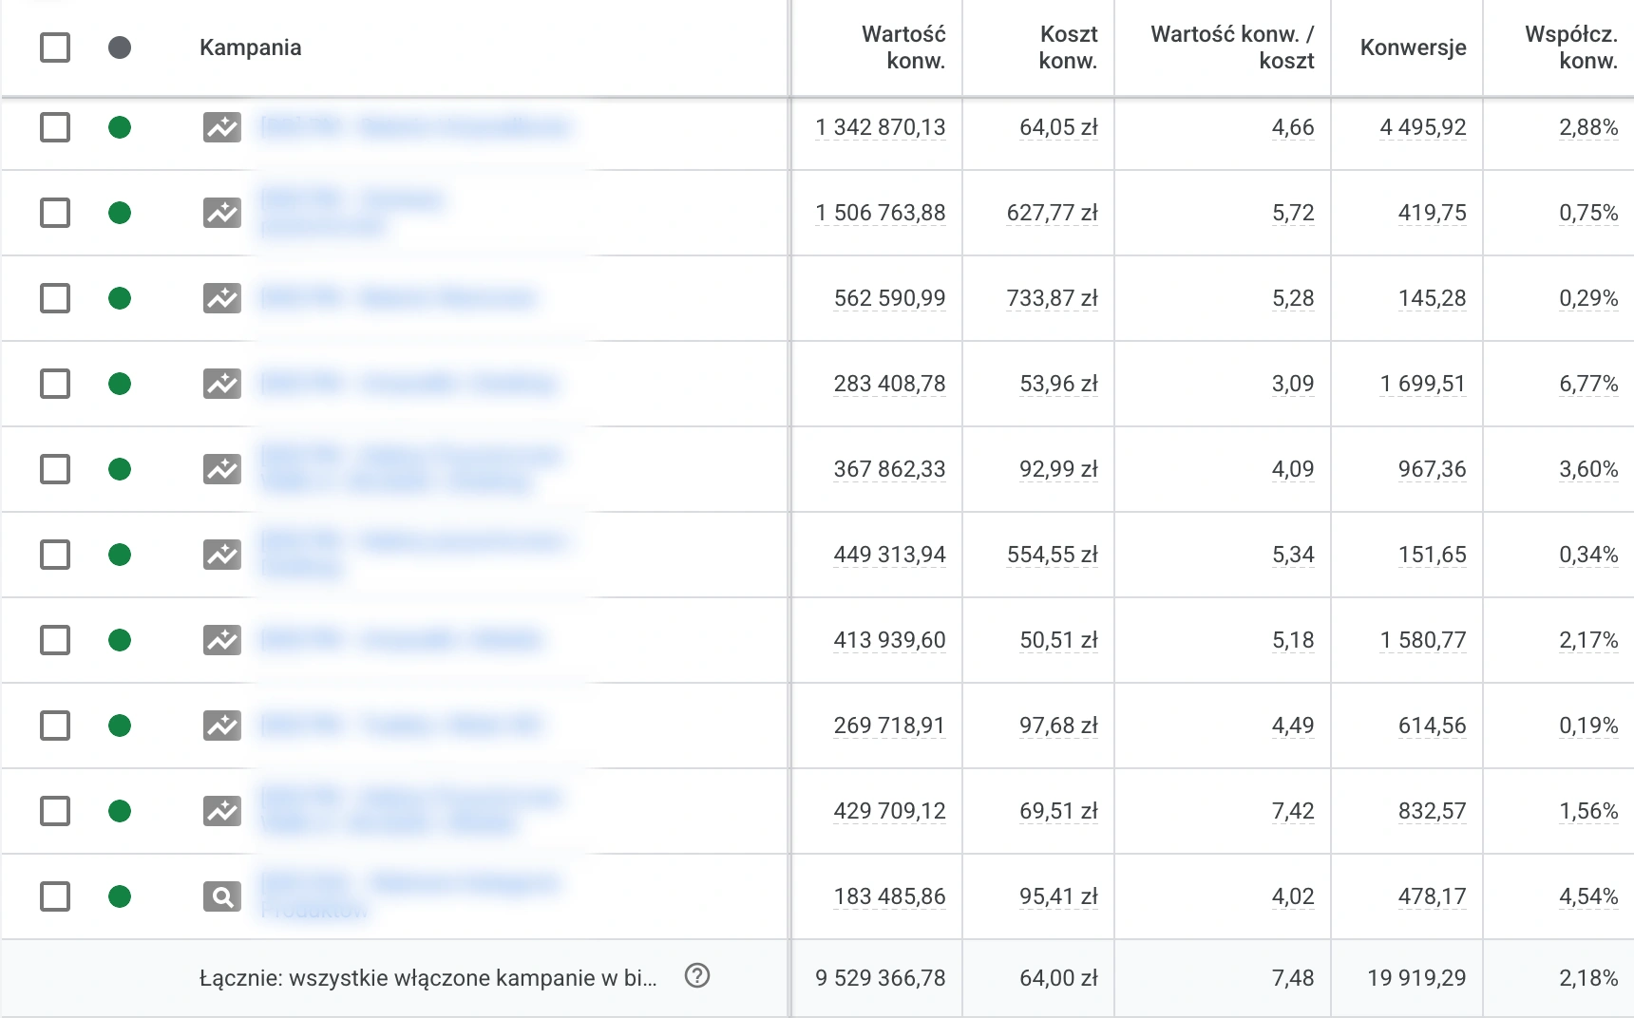
Task: Select all campaigns with the header checkbox
Action: pyautogui.click(x=55, y=47)
